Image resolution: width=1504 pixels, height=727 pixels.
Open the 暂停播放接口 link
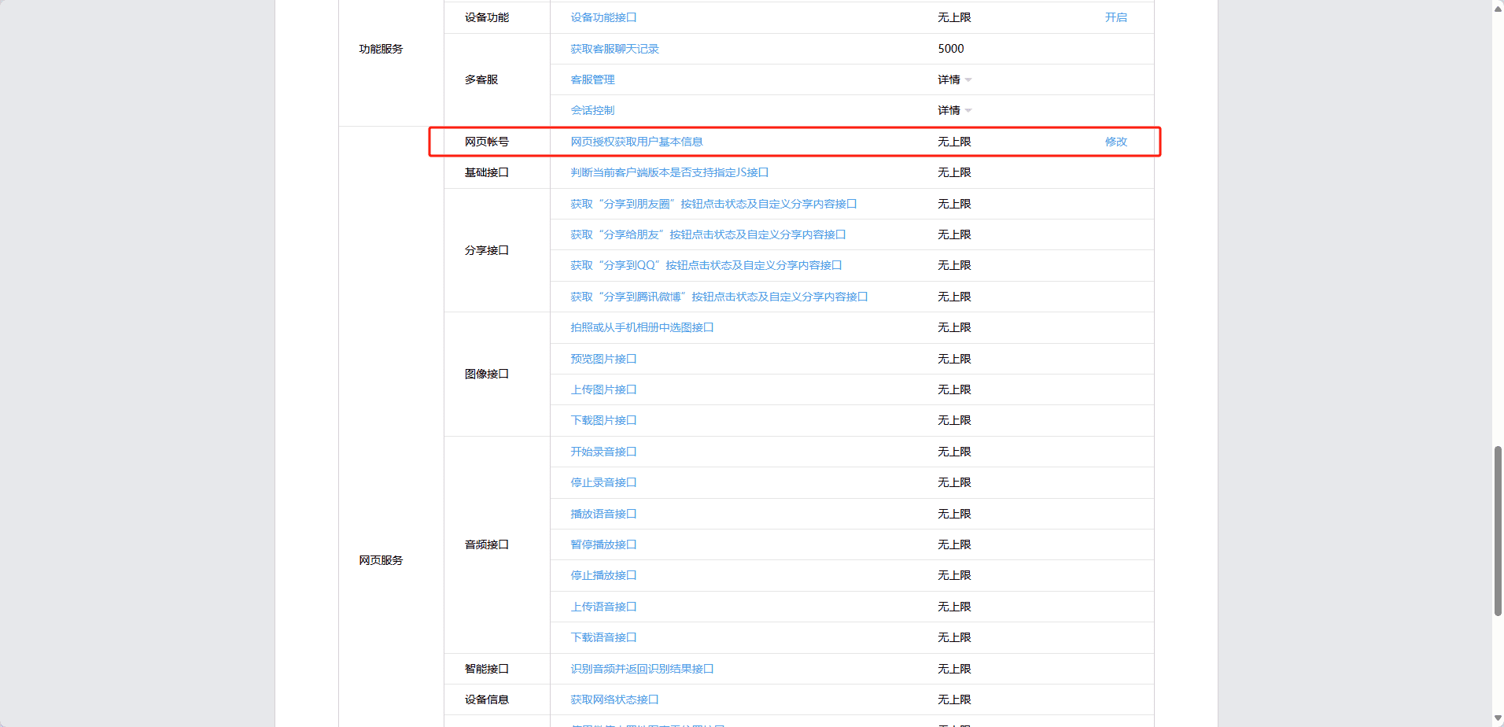[603, 544]
